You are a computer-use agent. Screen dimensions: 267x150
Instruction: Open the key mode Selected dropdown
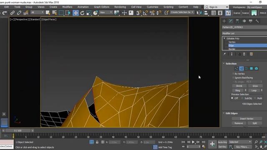point(240,142)
